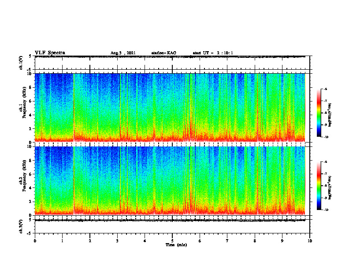This screenshot has height=270, width=349.
Task: Click the "-10" label on ch.1 color bar
Action: [x=326, y=137]
